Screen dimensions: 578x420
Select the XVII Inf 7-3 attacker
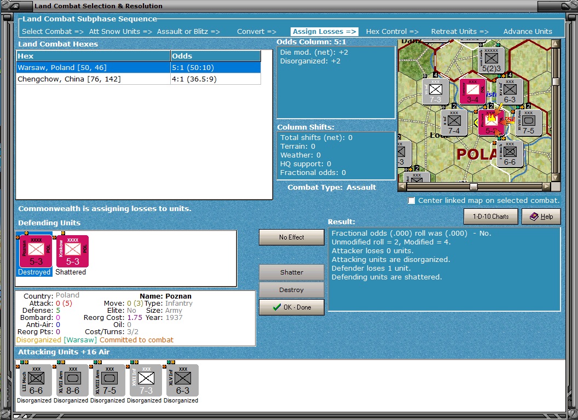pos(146,380)
